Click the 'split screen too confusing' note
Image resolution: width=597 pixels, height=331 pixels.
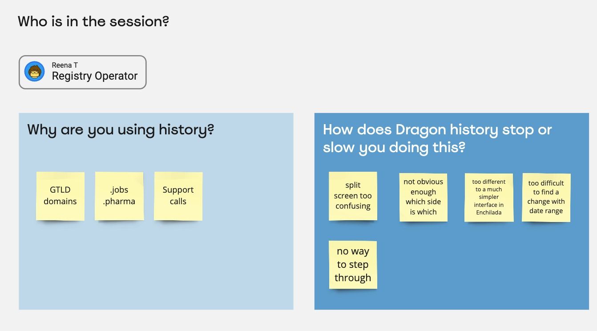(353, 196)
